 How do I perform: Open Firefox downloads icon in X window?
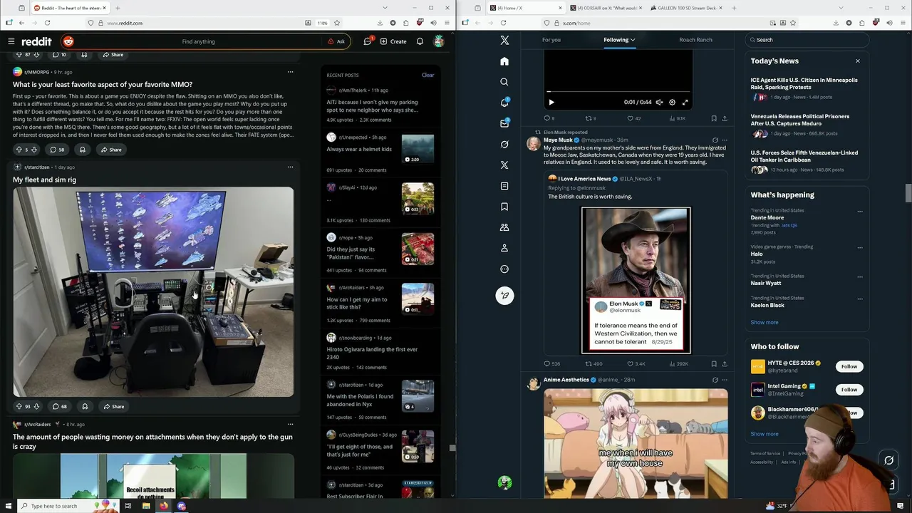pyautogui.click(x=836, y=23)
